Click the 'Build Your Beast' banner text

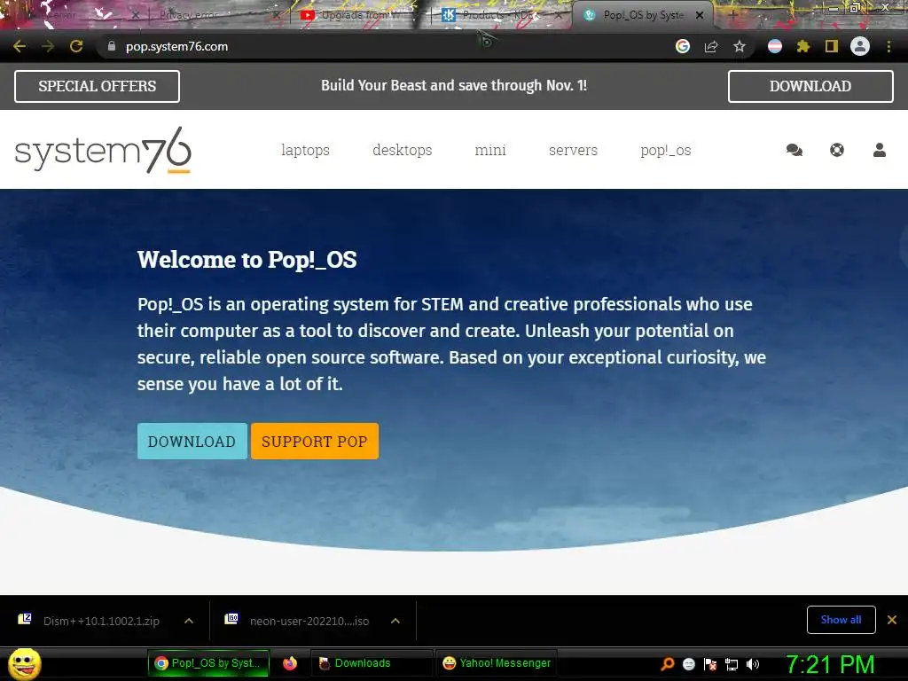click(x=454, y=86)
